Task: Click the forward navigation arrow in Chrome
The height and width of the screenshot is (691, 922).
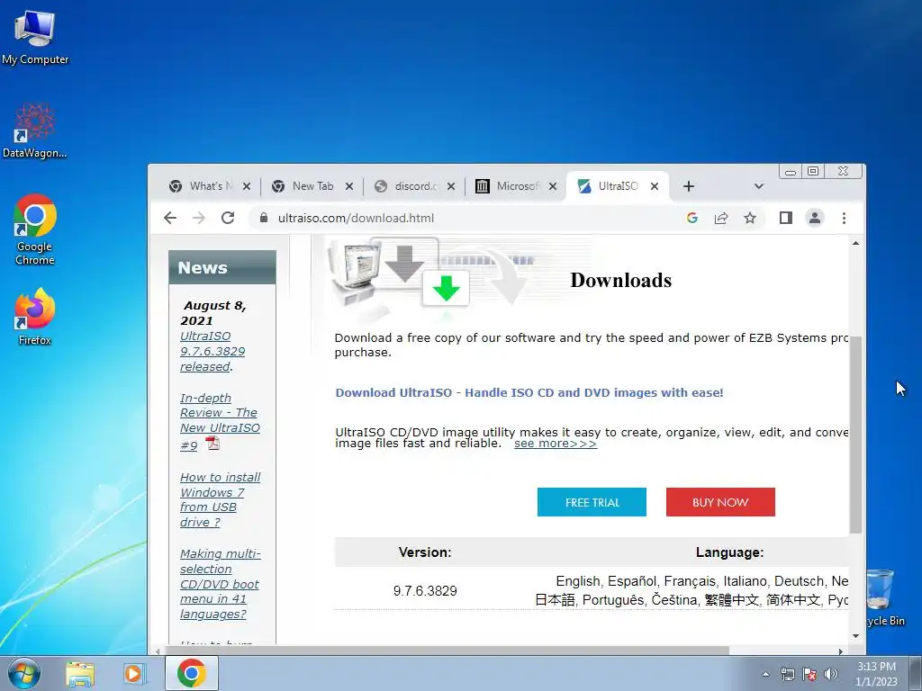Action: pyautogui.click(x=199, y=218)
